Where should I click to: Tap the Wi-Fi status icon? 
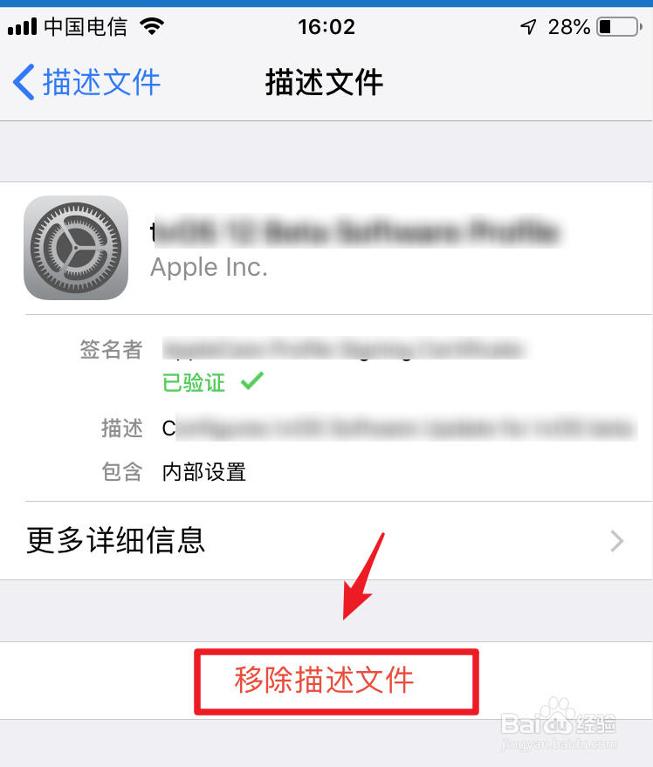click(x=152, y=26)
